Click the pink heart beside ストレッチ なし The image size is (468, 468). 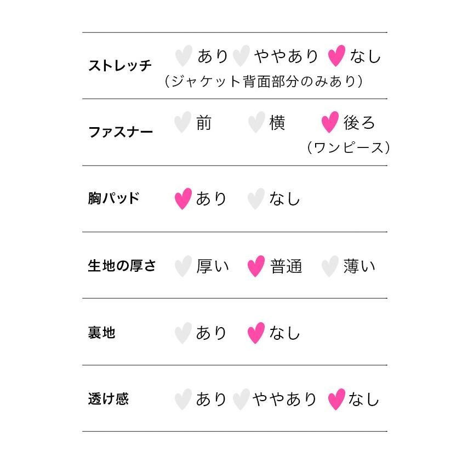(x=336, y=56)
